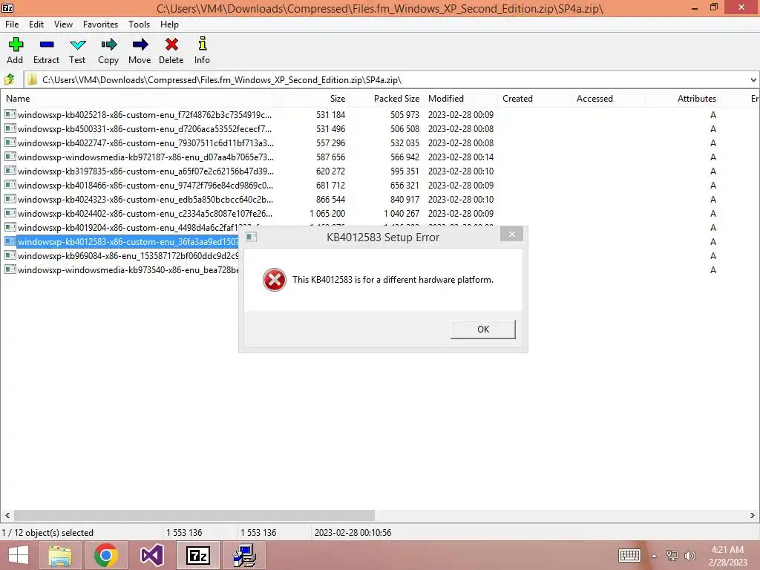
Task: Sort by the Size column header
Action: [312, 99]
